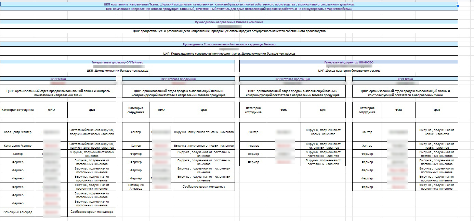Click 'ФИО' header in ИВАНОВО Ткани table
Screen dimensions: 474x221
[398, 110]
